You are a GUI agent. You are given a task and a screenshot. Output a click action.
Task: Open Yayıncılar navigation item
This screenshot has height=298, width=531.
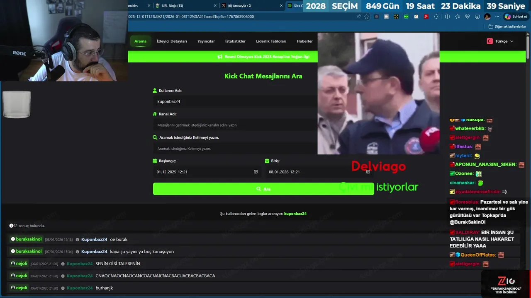(206, 41)
